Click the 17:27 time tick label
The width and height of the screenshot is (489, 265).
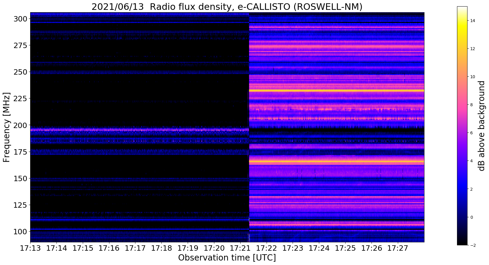(x=398, y=248)
